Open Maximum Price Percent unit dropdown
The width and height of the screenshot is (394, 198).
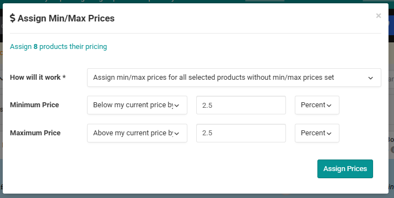pos(317,133)
